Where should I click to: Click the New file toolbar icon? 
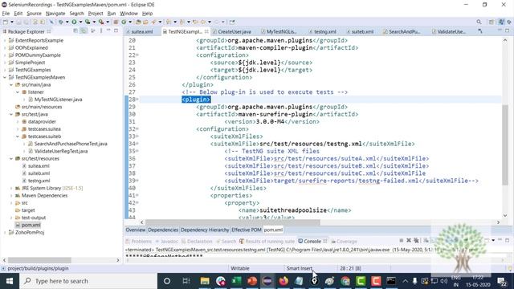[x=6, y=22]
